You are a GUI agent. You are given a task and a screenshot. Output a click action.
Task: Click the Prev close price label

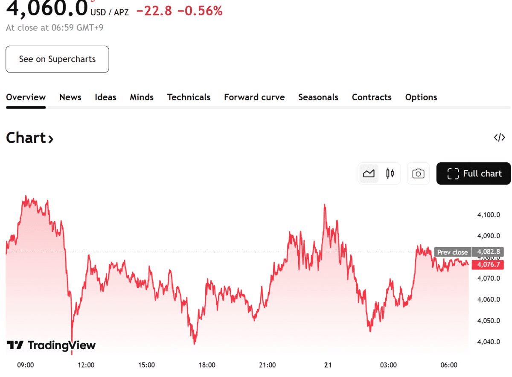453,252
